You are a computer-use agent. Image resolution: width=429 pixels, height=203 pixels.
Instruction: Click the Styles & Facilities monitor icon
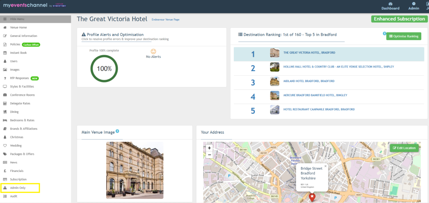5,86
